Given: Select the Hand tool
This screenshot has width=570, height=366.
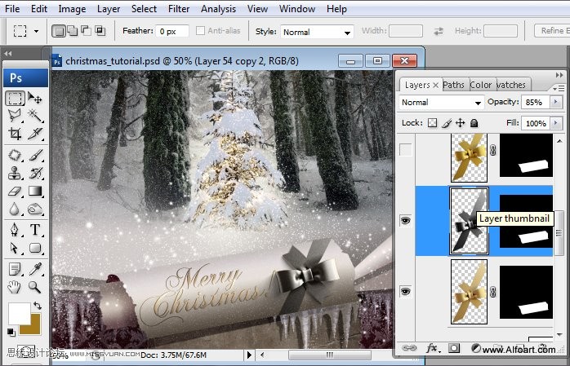Looking at the screenshot, I should pyautogui.click(x=15, y=287).
